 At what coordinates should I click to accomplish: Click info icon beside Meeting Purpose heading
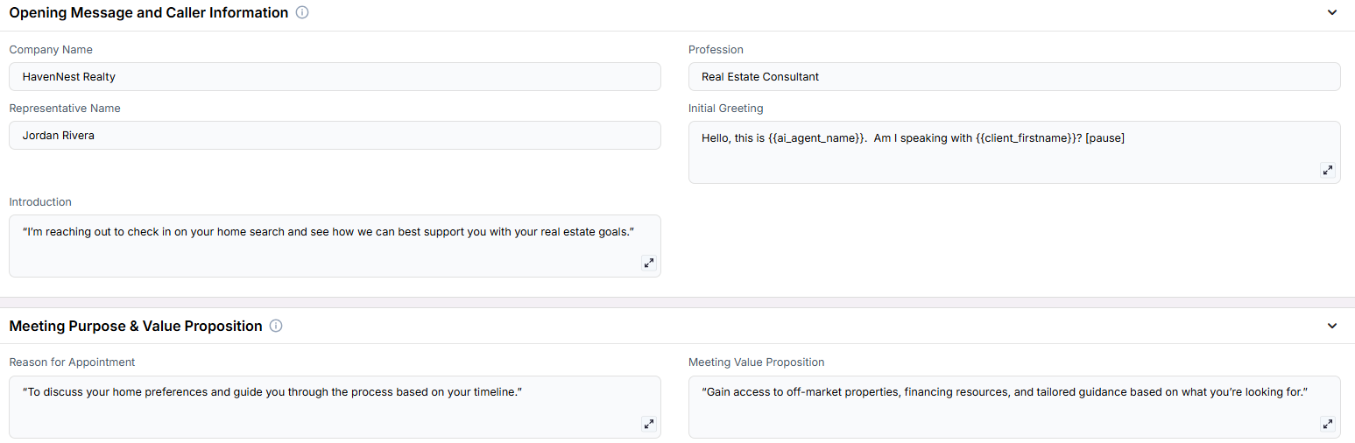[276, 326]
